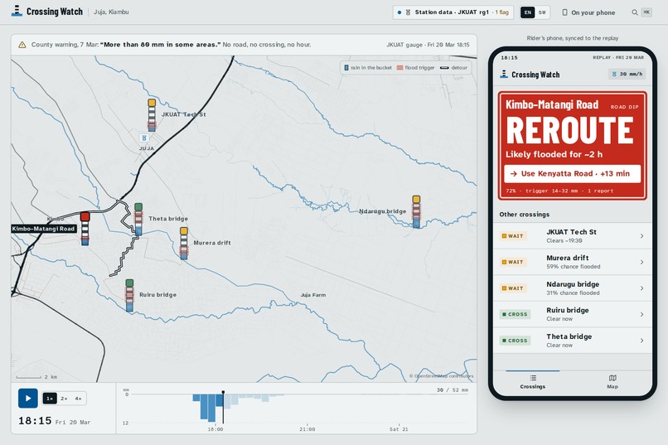The width and height of the screenshot is (668, 445).
Task: Switch language to SW
Action: coord(542,12)
